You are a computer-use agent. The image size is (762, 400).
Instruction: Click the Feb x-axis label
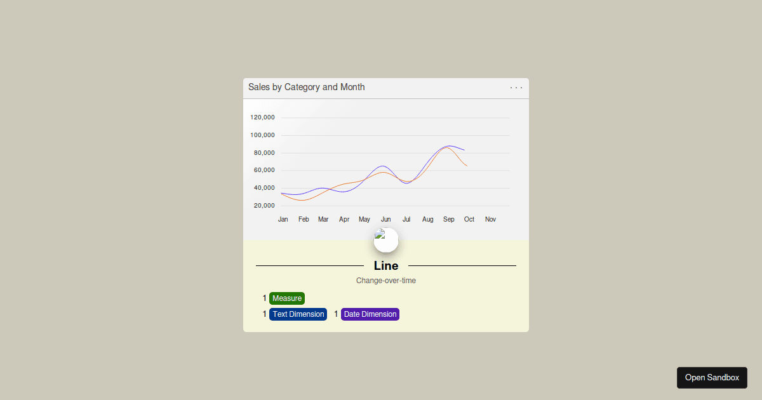tap(304, 219)
